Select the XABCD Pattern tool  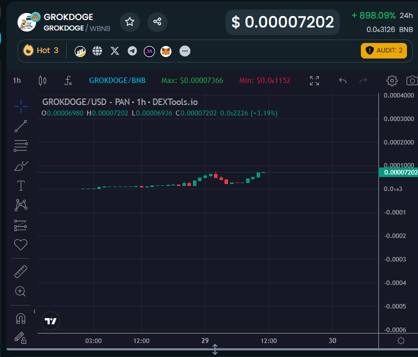21,205
